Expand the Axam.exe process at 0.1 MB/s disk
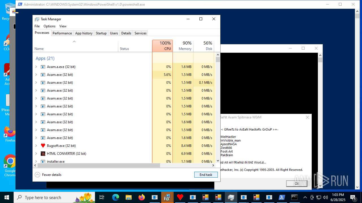The width and height of the screenshot is (362, 203). [x=36, y=83]
